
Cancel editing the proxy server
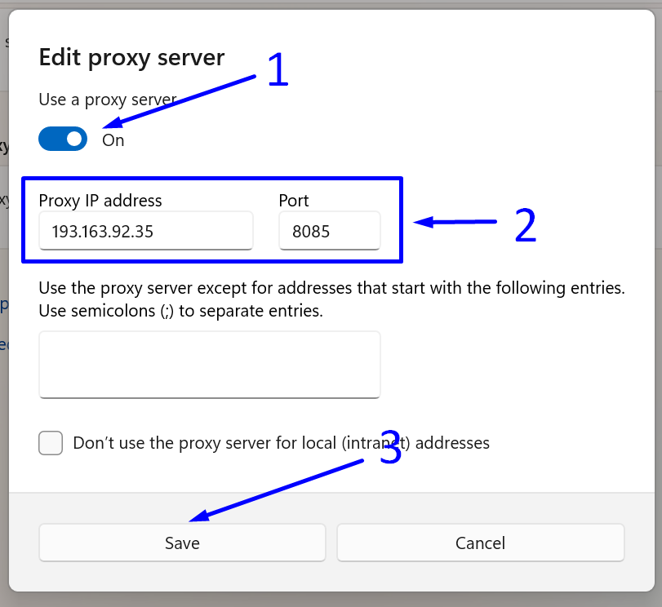[480, 543]
